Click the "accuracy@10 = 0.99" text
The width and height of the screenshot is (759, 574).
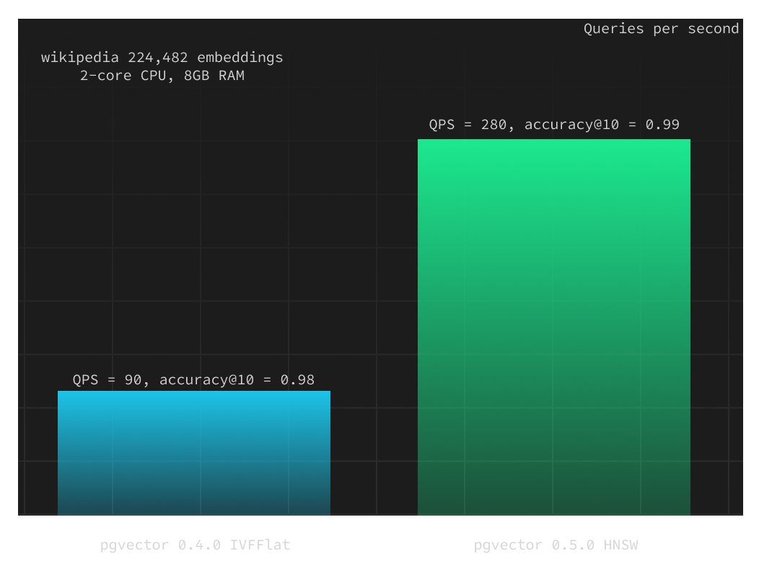(602, 125)
